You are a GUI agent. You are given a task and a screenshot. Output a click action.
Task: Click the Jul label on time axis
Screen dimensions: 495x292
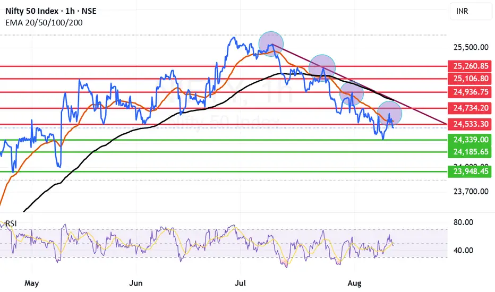(240, 283)
